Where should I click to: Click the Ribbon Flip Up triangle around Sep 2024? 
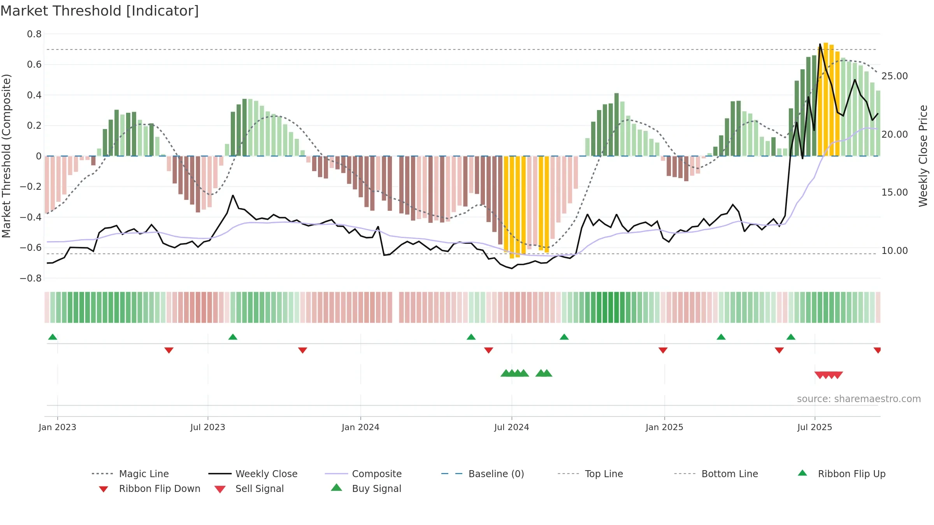coord(564,337)
